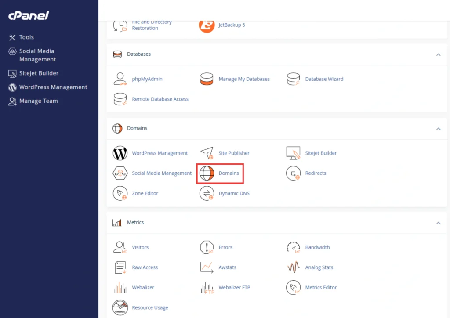Open the Zone Editor link
The image size is (450, 318).
[x=145, y=193]
